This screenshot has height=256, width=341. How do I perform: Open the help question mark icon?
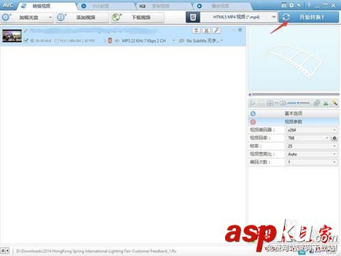(309, 5)
